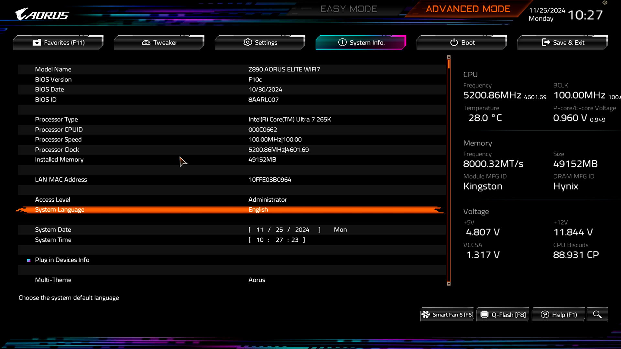Go to the Settings tab
This screenshot has width=621, height=349.
tap(260, 42)
